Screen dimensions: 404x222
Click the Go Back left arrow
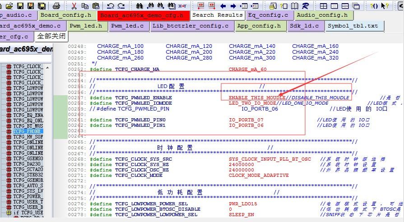(x=223, y=6)
